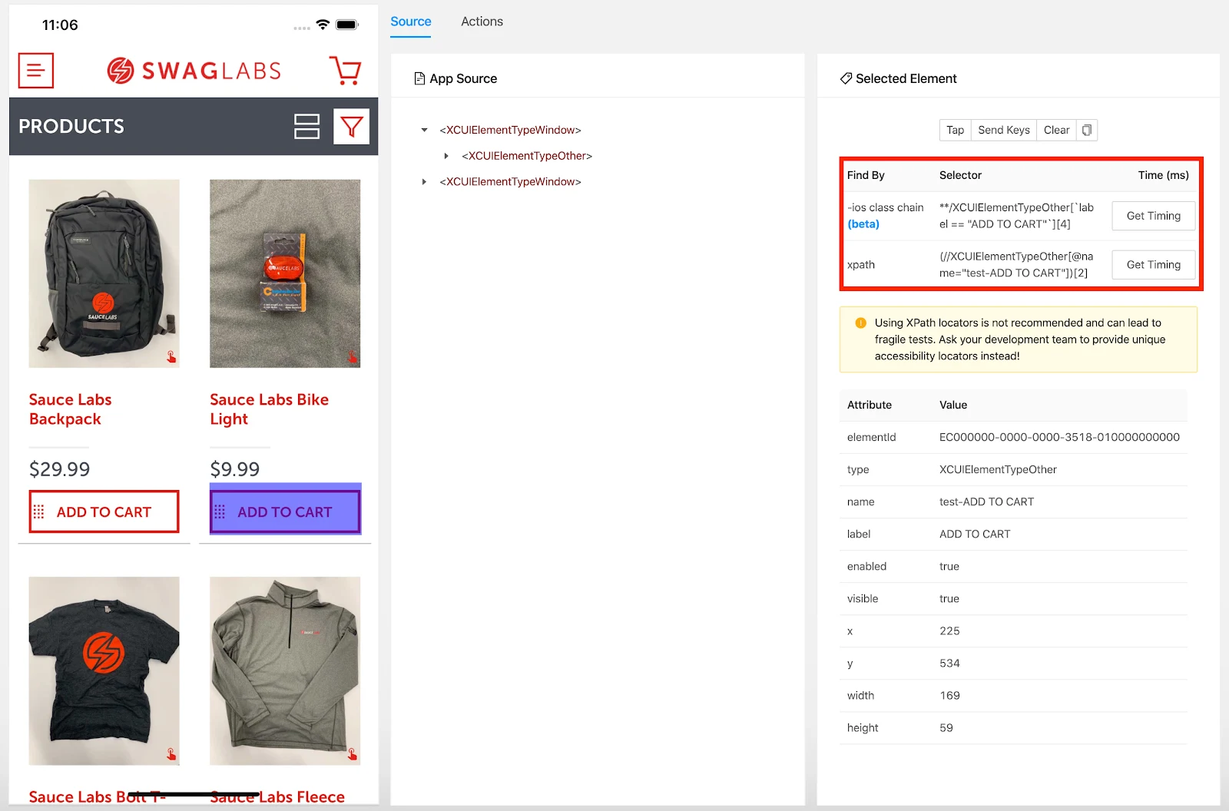Click the drag handle on Backpack's Add to Cart
This screenshot has height=811, width=1229.
coord(38,511)
